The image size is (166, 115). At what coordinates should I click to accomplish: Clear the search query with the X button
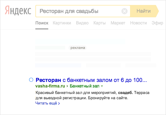click(124, 11)
